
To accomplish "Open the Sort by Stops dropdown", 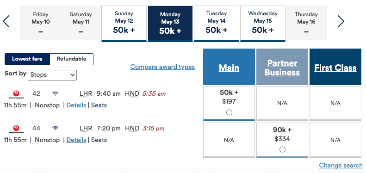I will tap(52, 75).
